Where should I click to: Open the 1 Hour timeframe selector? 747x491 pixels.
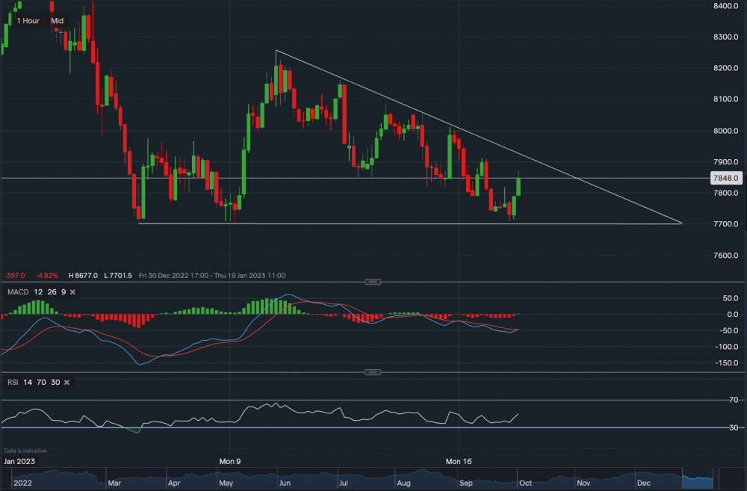[28, 21]
